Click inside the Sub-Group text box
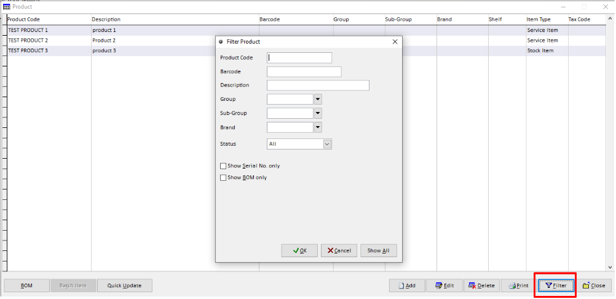 click(x=290, y=113)
